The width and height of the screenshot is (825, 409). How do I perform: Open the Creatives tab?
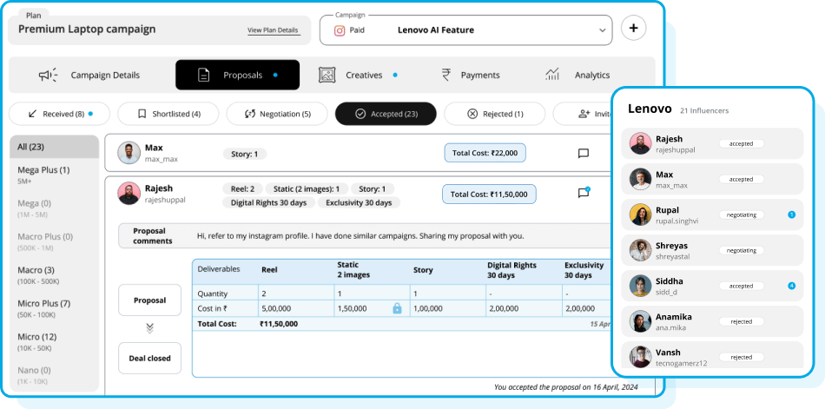point(358,76)
